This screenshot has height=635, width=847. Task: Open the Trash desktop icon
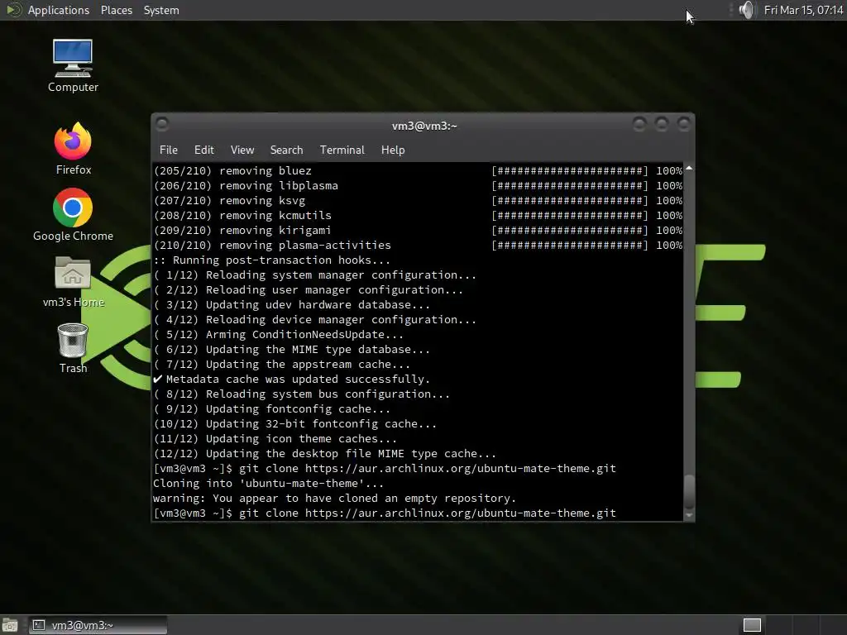pos(73,348)
